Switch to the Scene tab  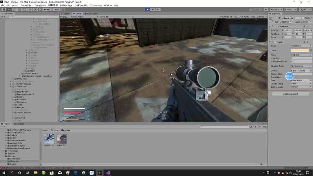click(x=65, y=14)
